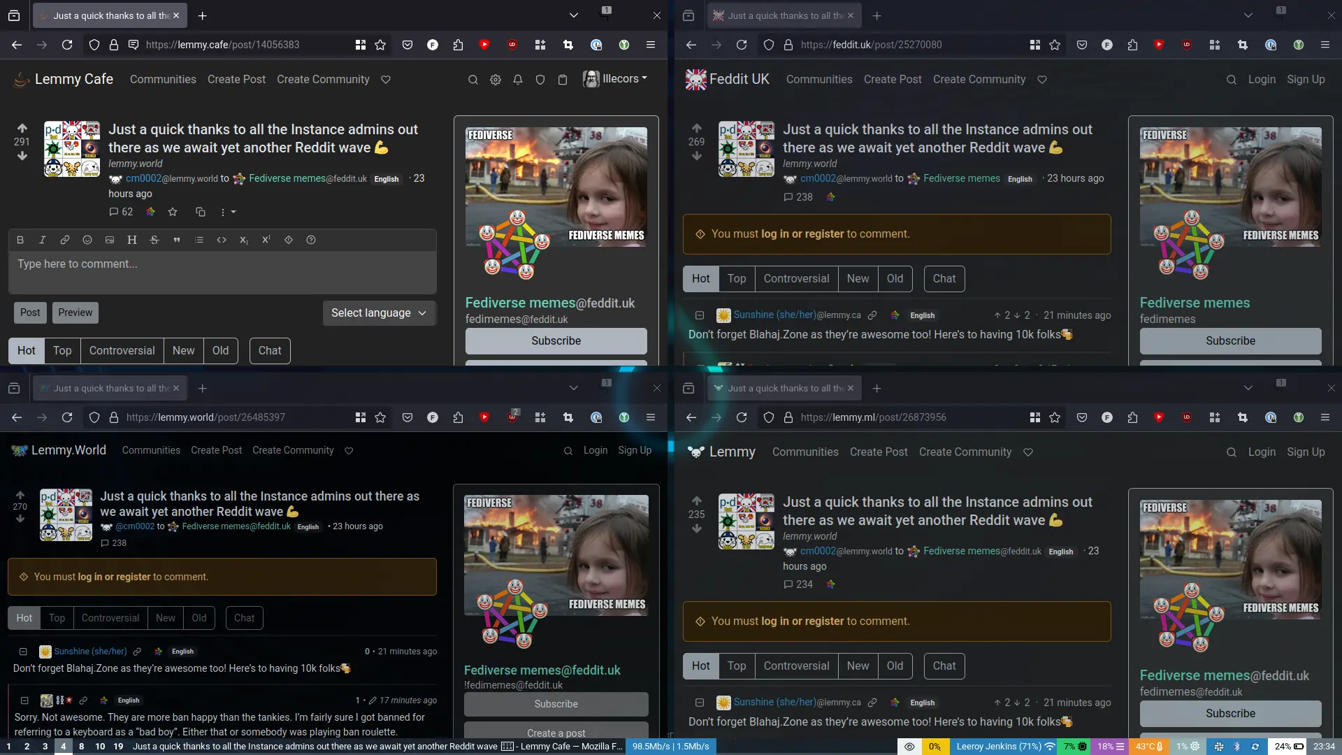
Task: Open Create Post in the Lemmy.World navbar
Action: tap(216, 451)
